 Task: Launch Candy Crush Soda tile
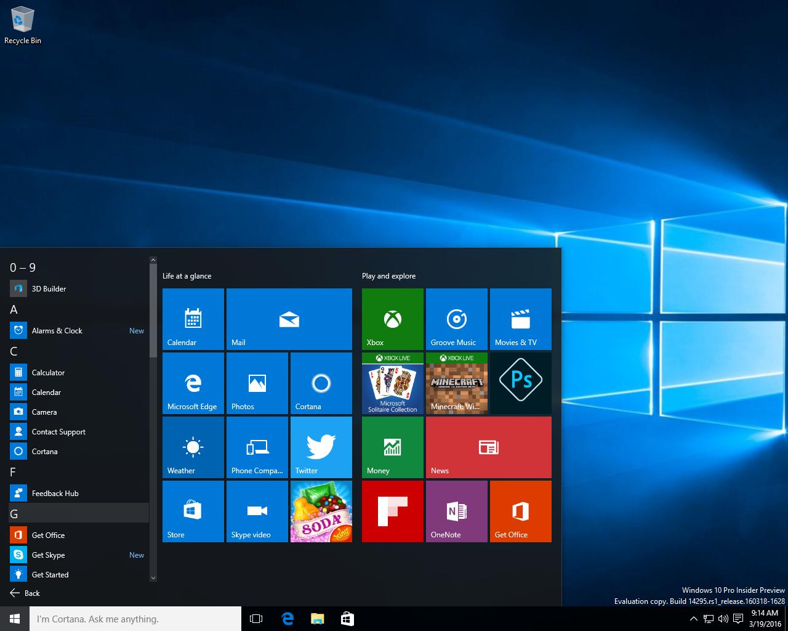click(x=321, y=511)
